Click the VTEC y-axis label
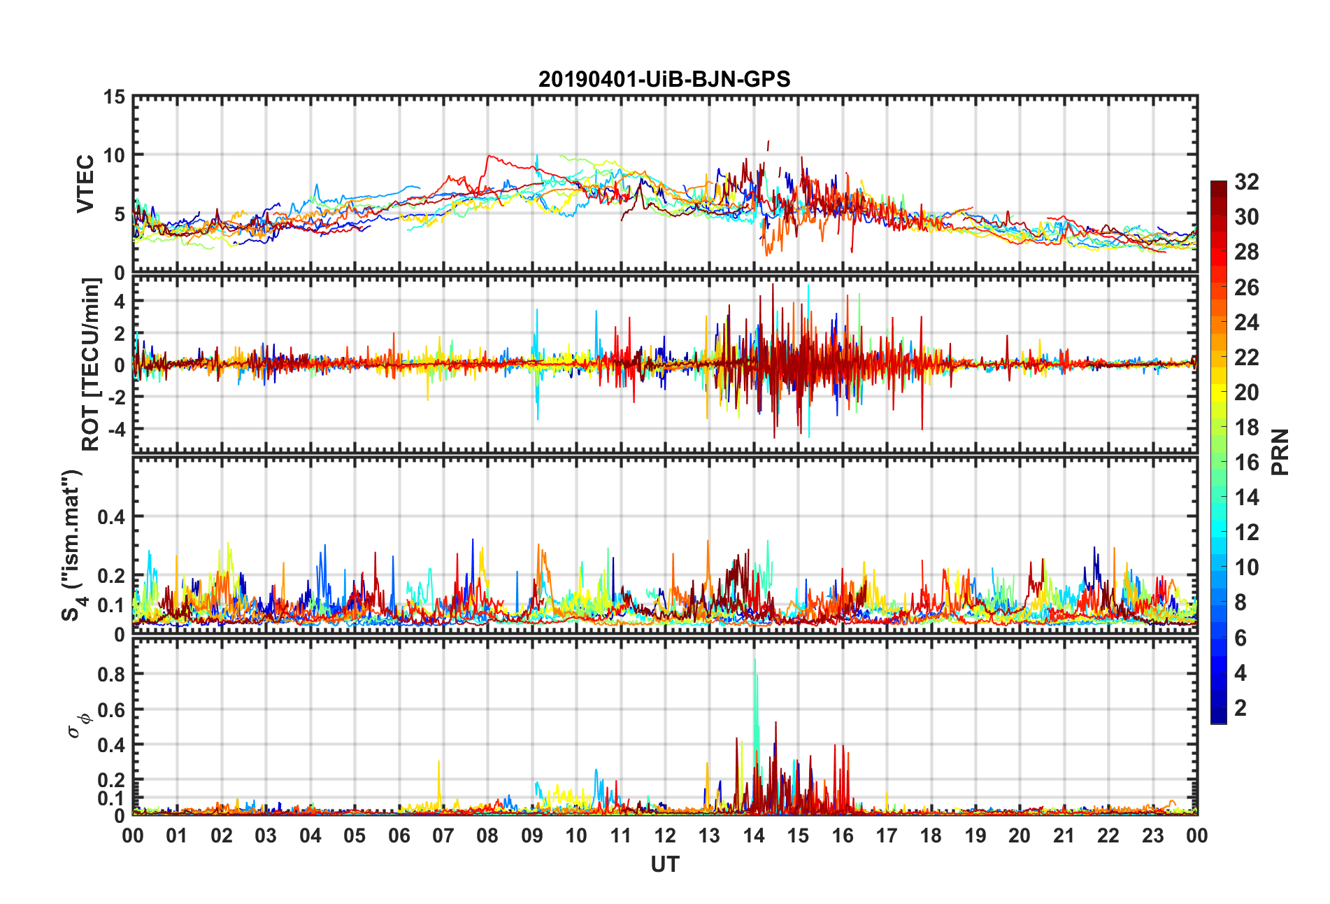Screen dimensions: 1330x904 85,184
